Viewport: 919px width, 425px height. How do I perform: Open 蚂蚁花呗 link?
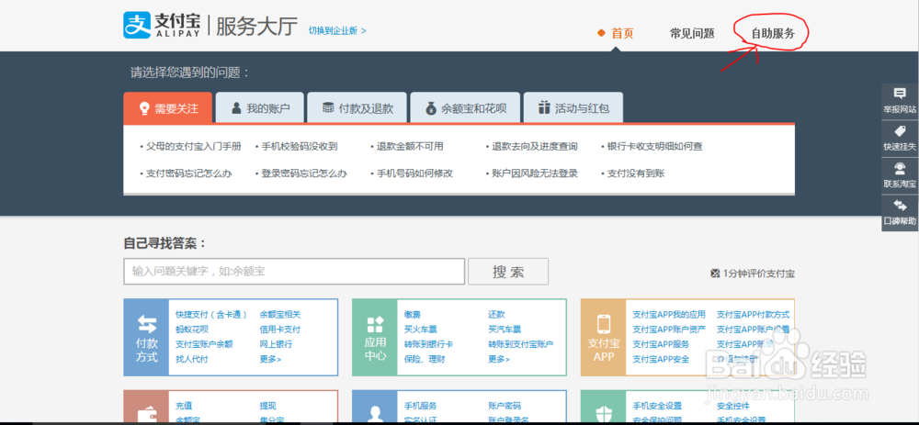(192, 329)
